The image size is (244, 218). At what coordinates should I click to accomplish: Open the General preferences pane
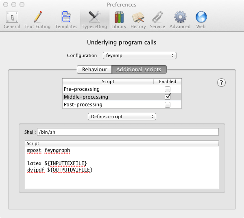pos(12,20)
